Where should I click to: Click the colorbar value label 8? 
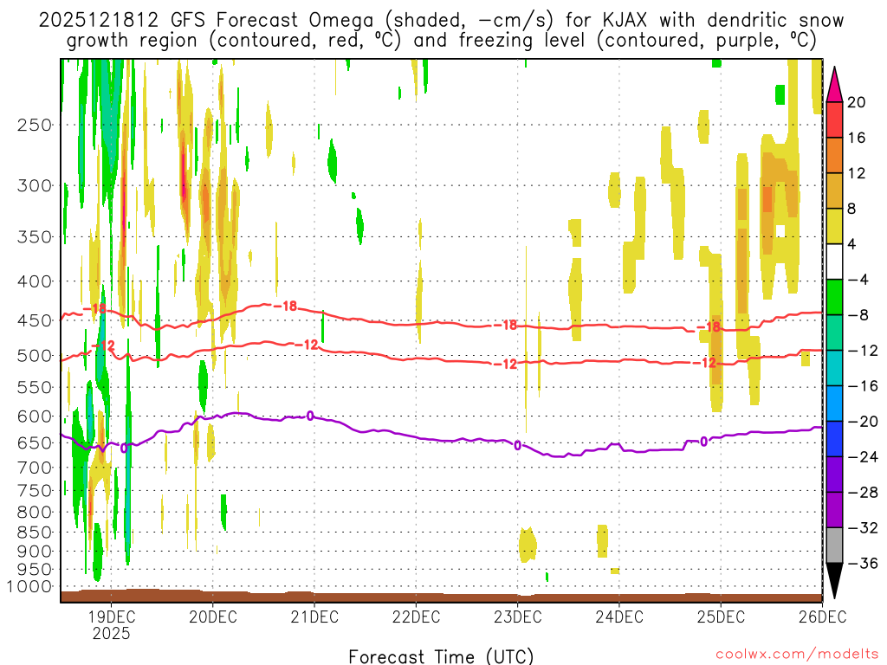(852, 209)
